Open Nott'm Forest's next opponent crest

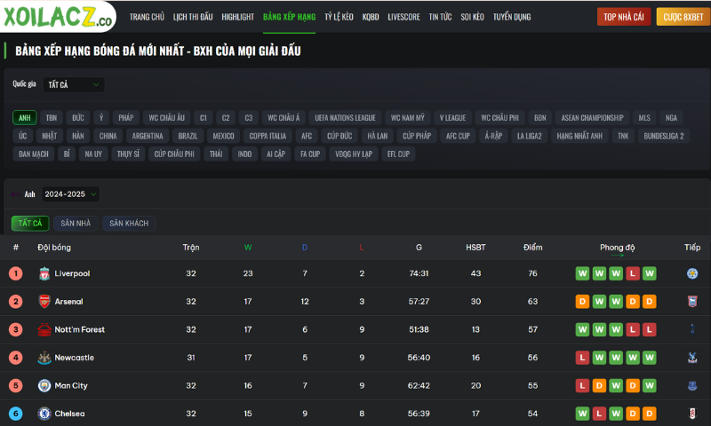click(692, 329)
